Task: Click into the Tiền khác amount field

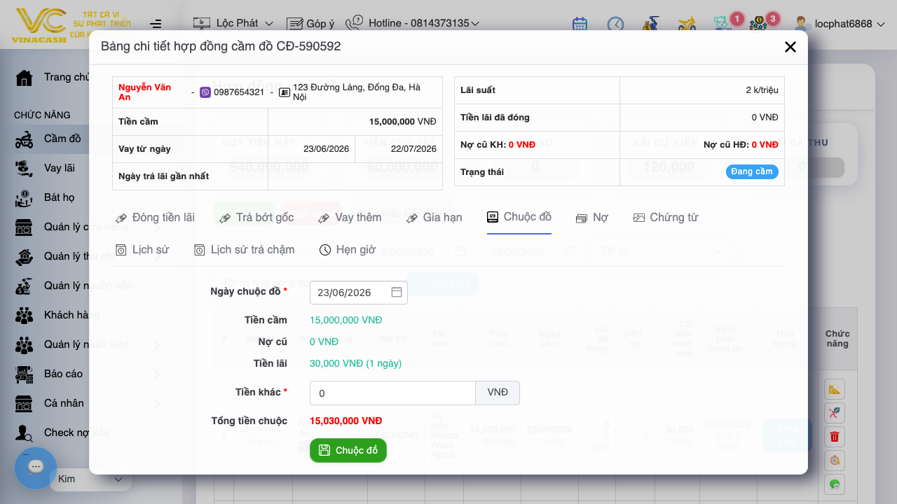Action: click(x=392, y=393)
